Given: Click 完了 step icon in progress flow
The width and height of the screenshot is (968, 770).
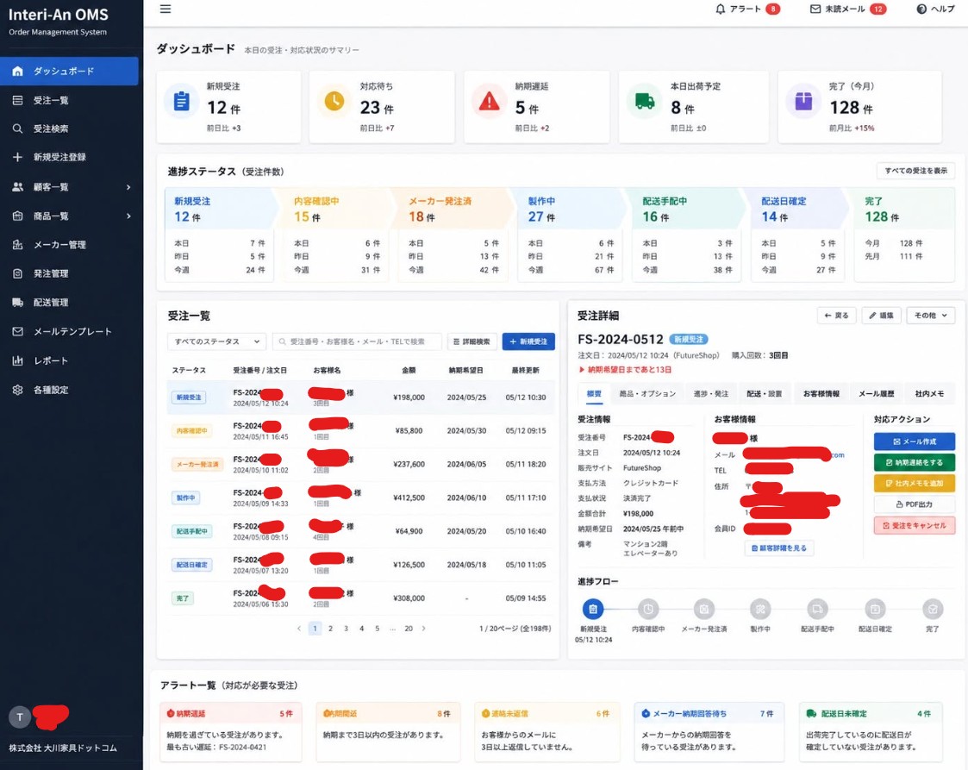Looking at the screenshot, I should tap(932, 610).
